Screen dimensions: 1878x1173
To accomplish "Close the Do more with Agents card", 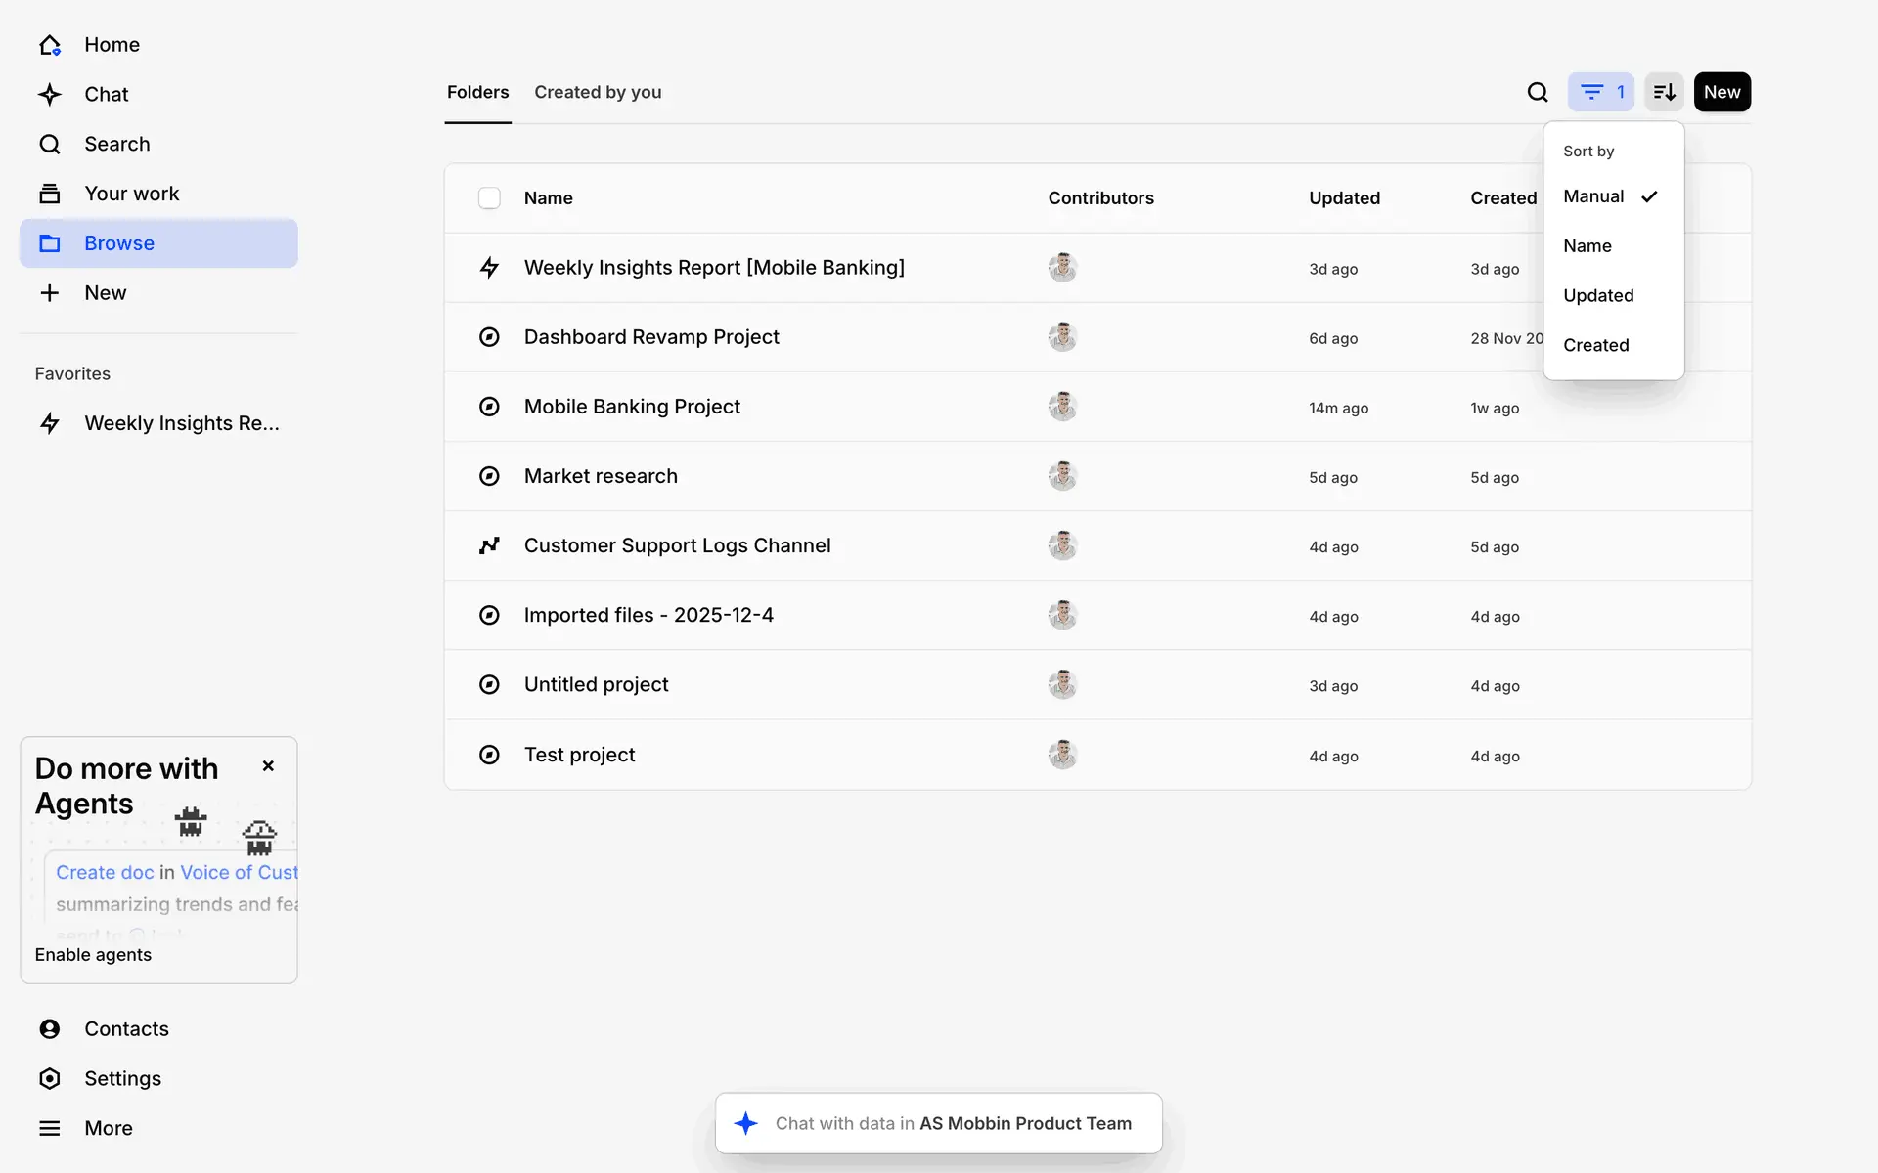I will point(268,766).
